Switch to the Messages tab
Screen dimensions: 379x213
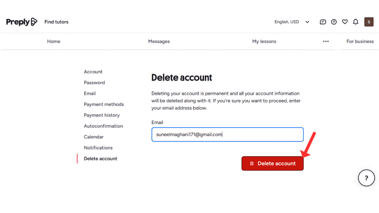coord(159,41)
